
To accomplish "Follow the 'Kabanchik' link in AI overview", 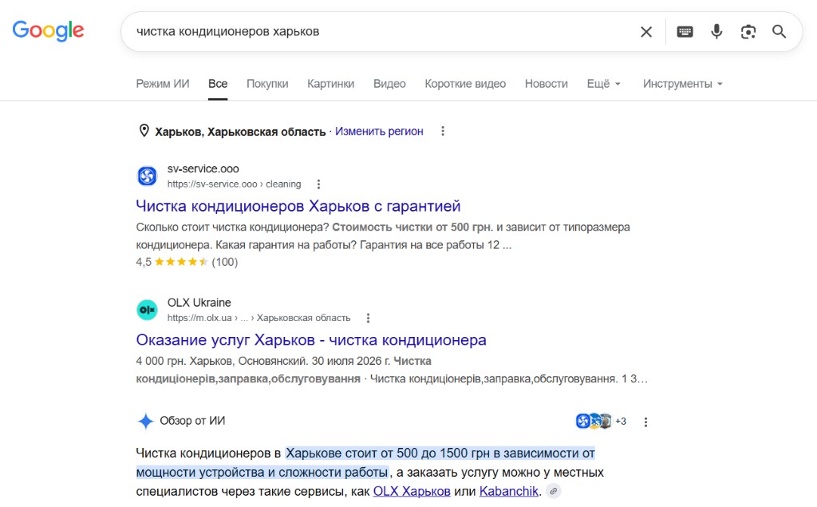I will [508, 491].
